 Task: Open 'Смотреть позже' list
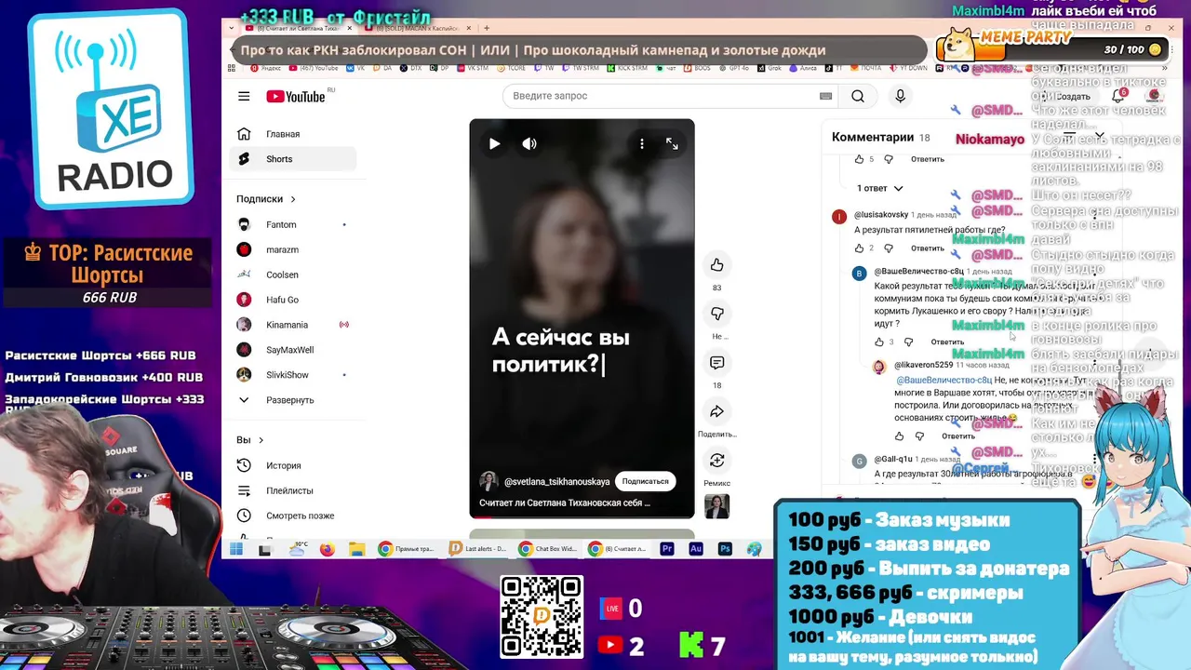point(292,516)
